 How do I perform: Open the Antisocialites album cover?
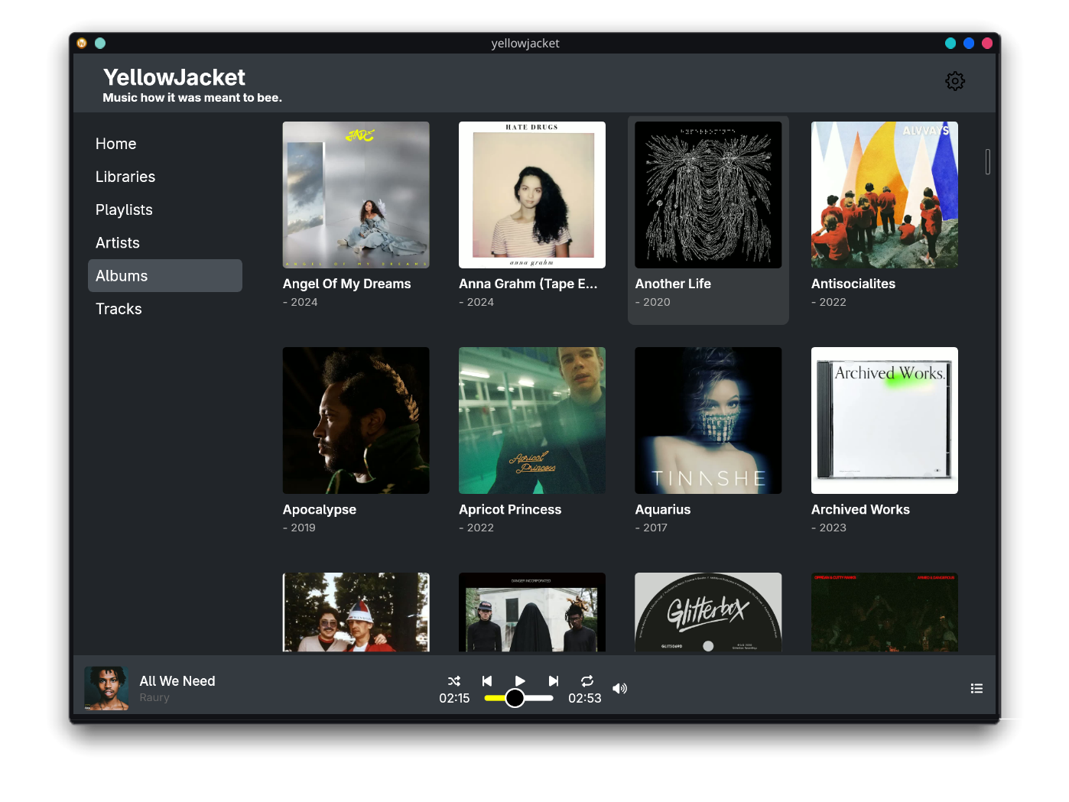(x=884, y=195)
